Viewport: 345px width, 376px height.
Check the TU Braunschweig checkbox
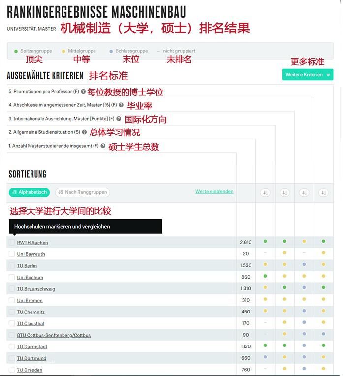[x=12, y=289]
